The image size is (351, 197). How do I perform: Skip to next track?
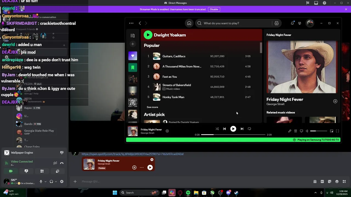(242, 129)
